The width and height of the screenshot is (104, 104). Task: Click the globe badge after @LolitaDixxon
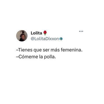tap(61, 39)
